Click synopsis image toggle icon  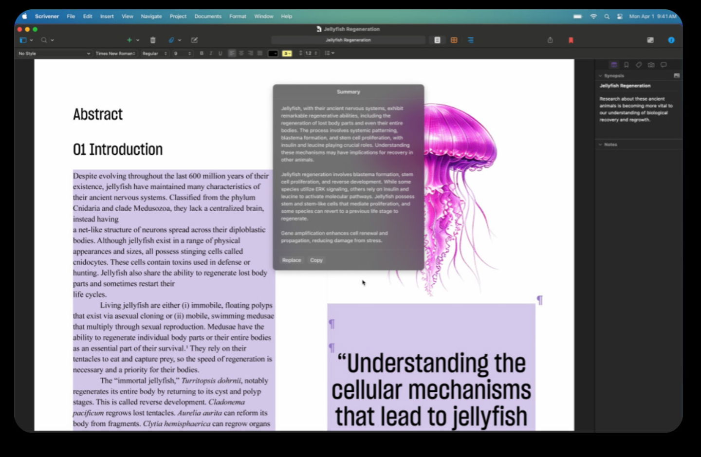[x=677, y=75]
